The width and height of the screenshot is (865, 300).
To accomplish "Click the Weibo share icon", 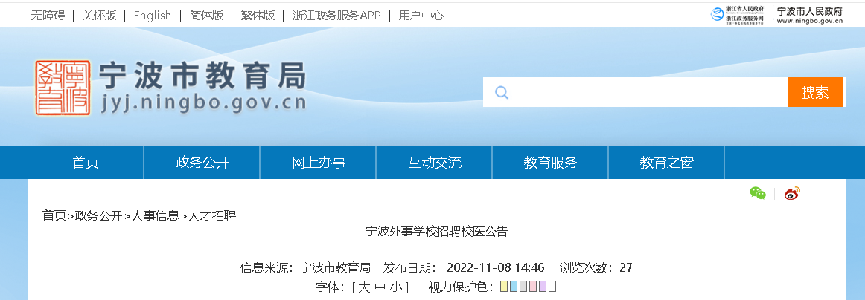I will coord(792,193).
